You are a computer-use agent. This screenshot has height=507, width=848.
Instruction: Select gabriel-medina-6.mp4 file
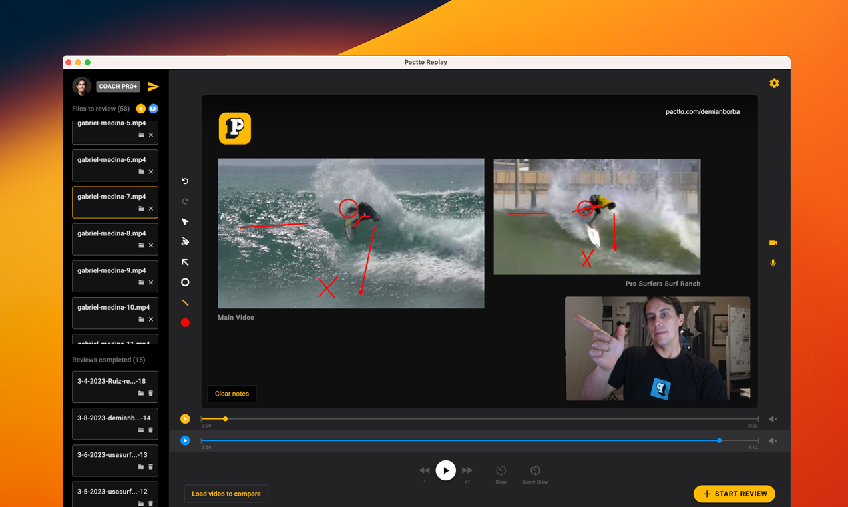click(x=115, y=165)
